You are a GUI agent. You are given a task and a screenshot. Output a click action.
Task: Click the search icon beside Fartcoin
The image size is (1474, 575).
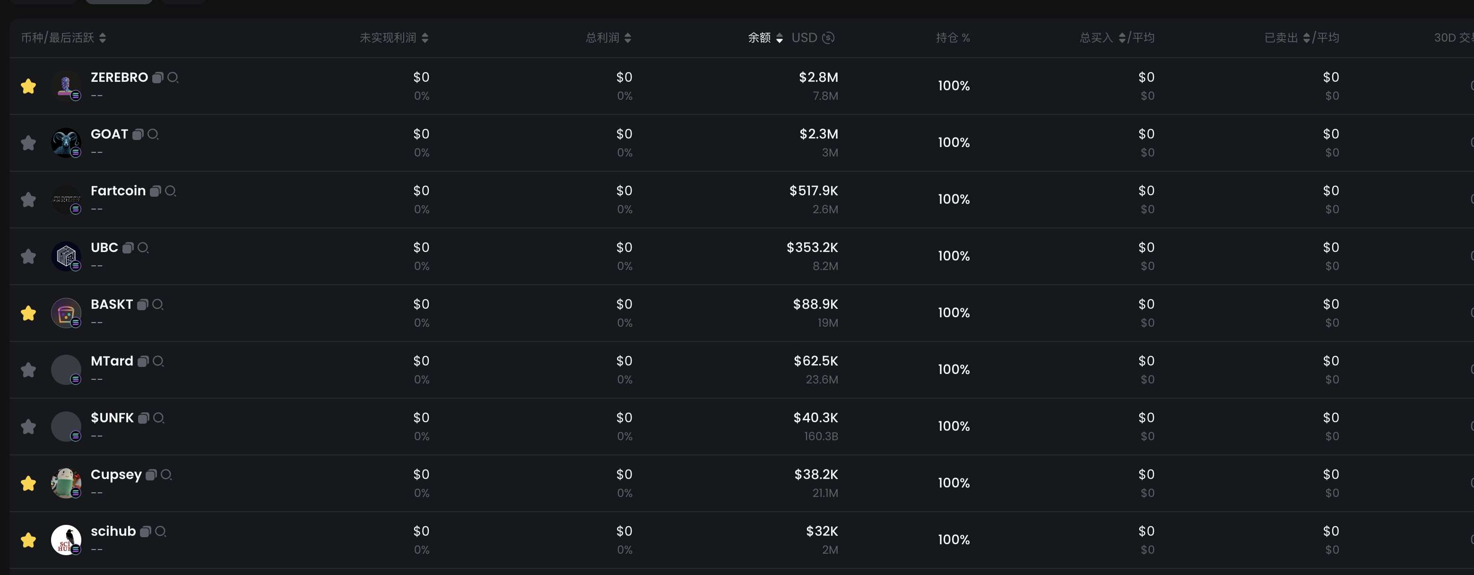tap(171, 191)
